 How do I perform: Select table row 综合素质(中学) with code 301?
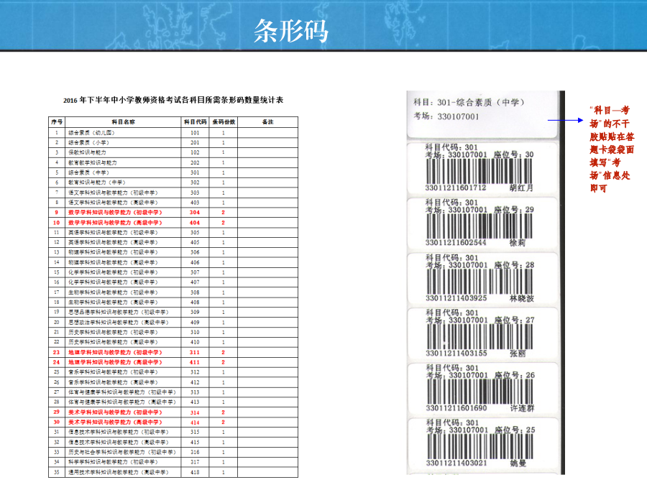pos(173,172)
